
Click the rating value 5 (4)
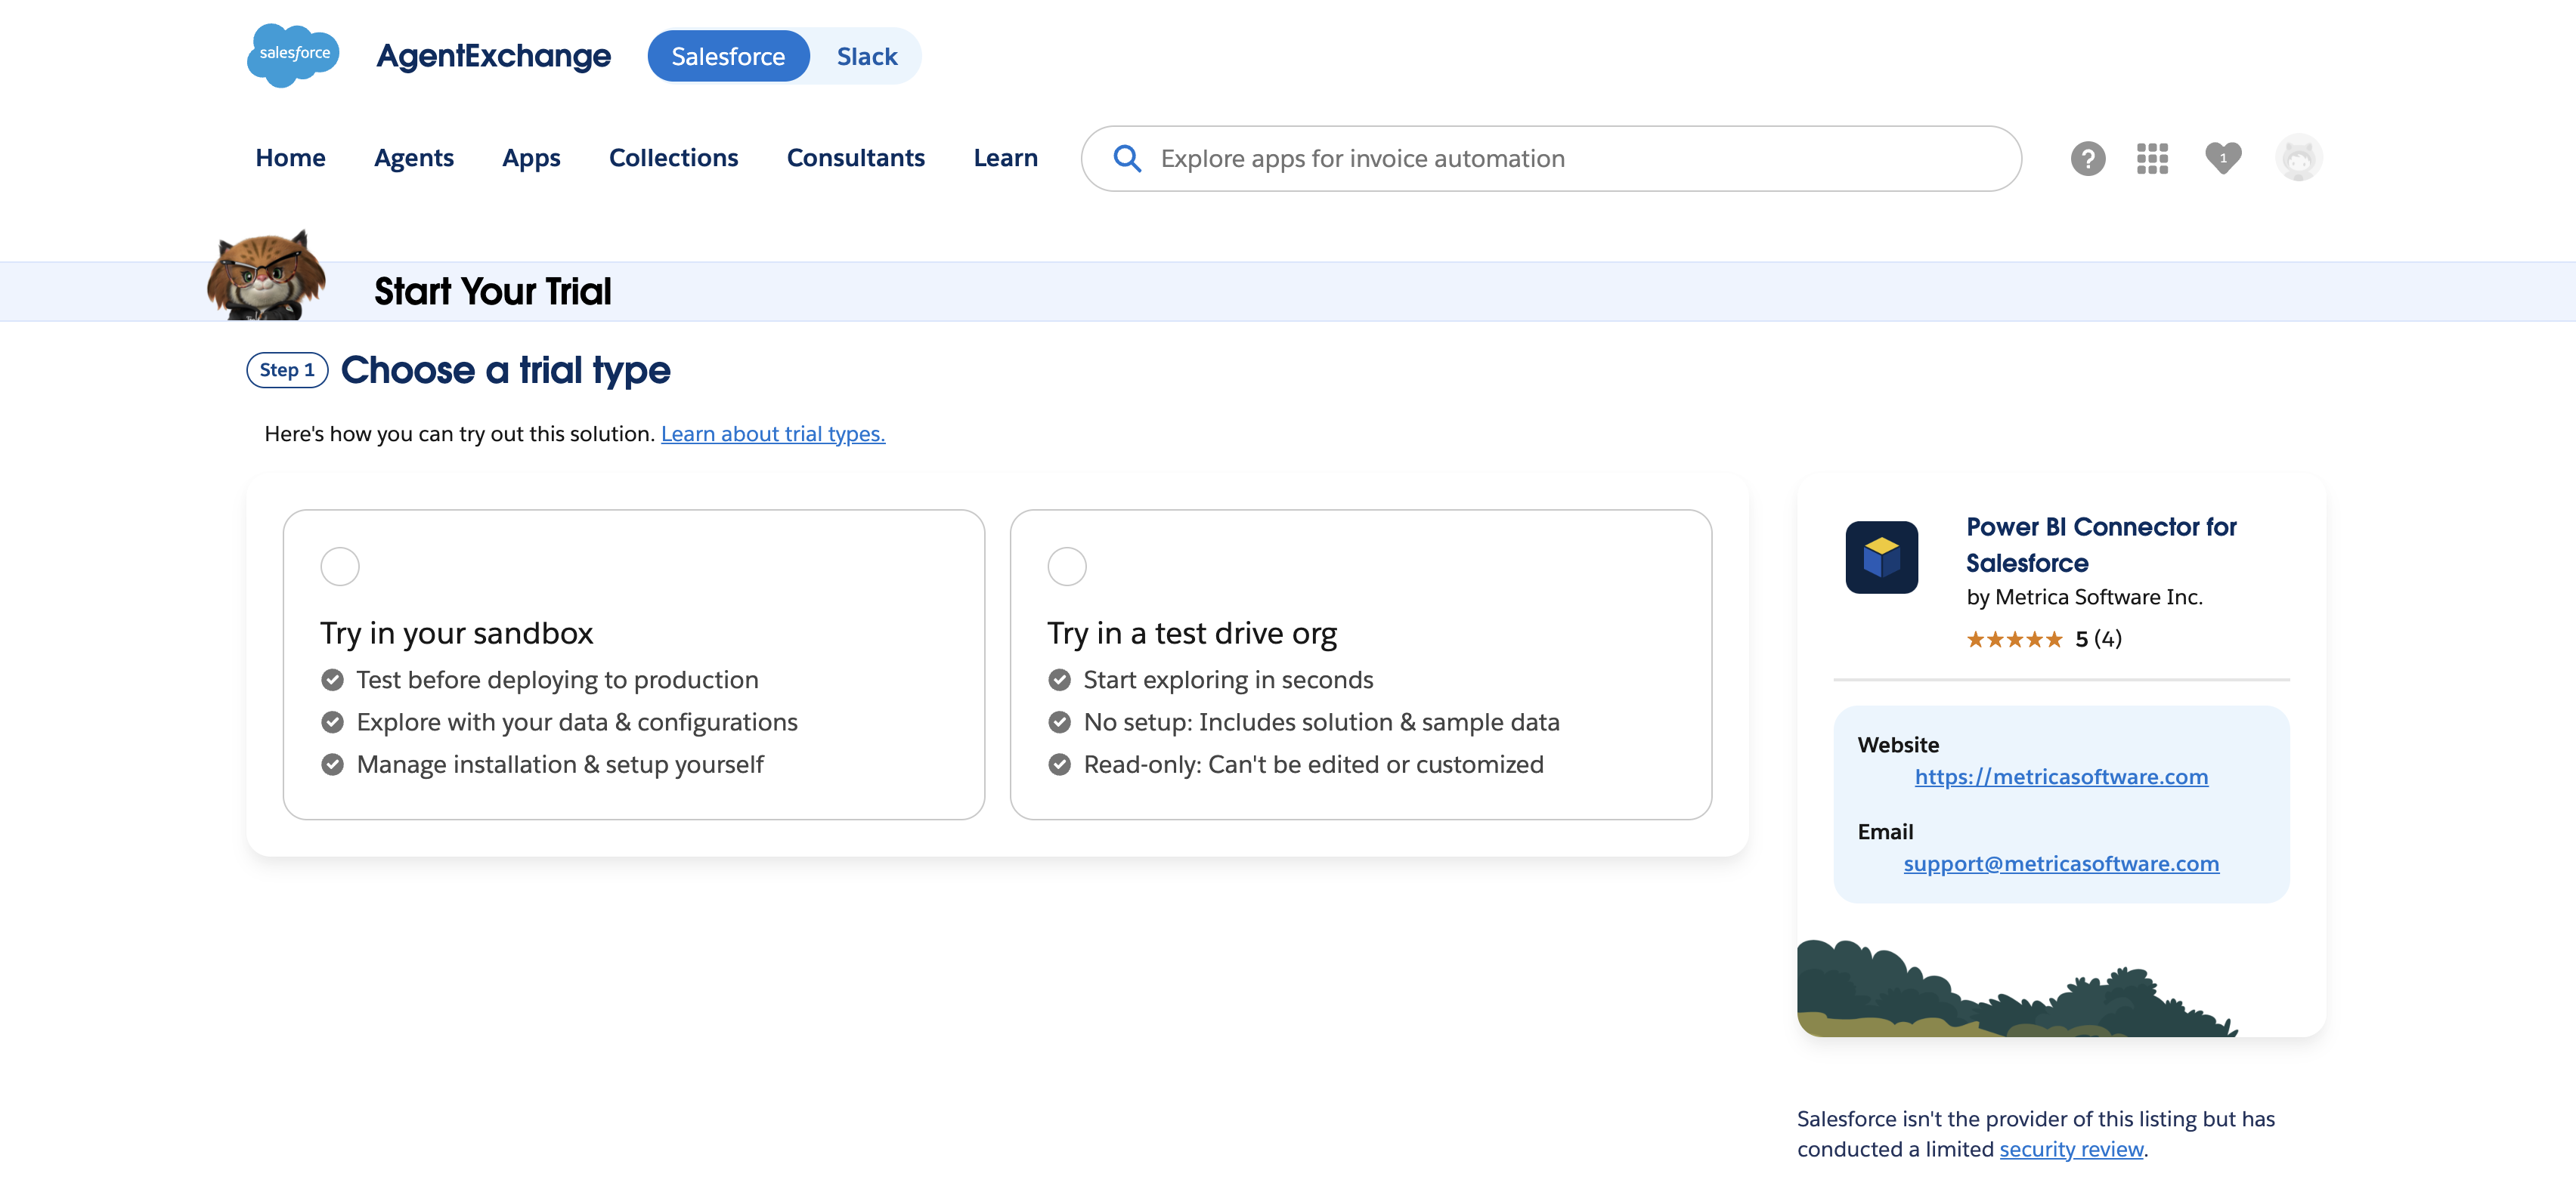(2098, 638)
